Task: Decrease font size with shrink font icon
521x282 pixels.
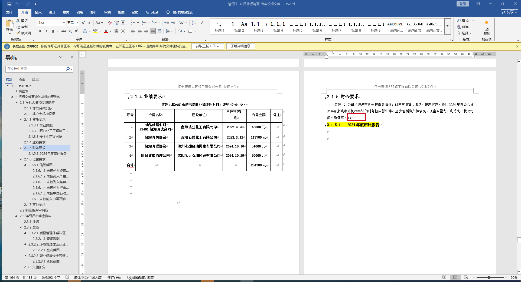Action: (x=90, y=23)
